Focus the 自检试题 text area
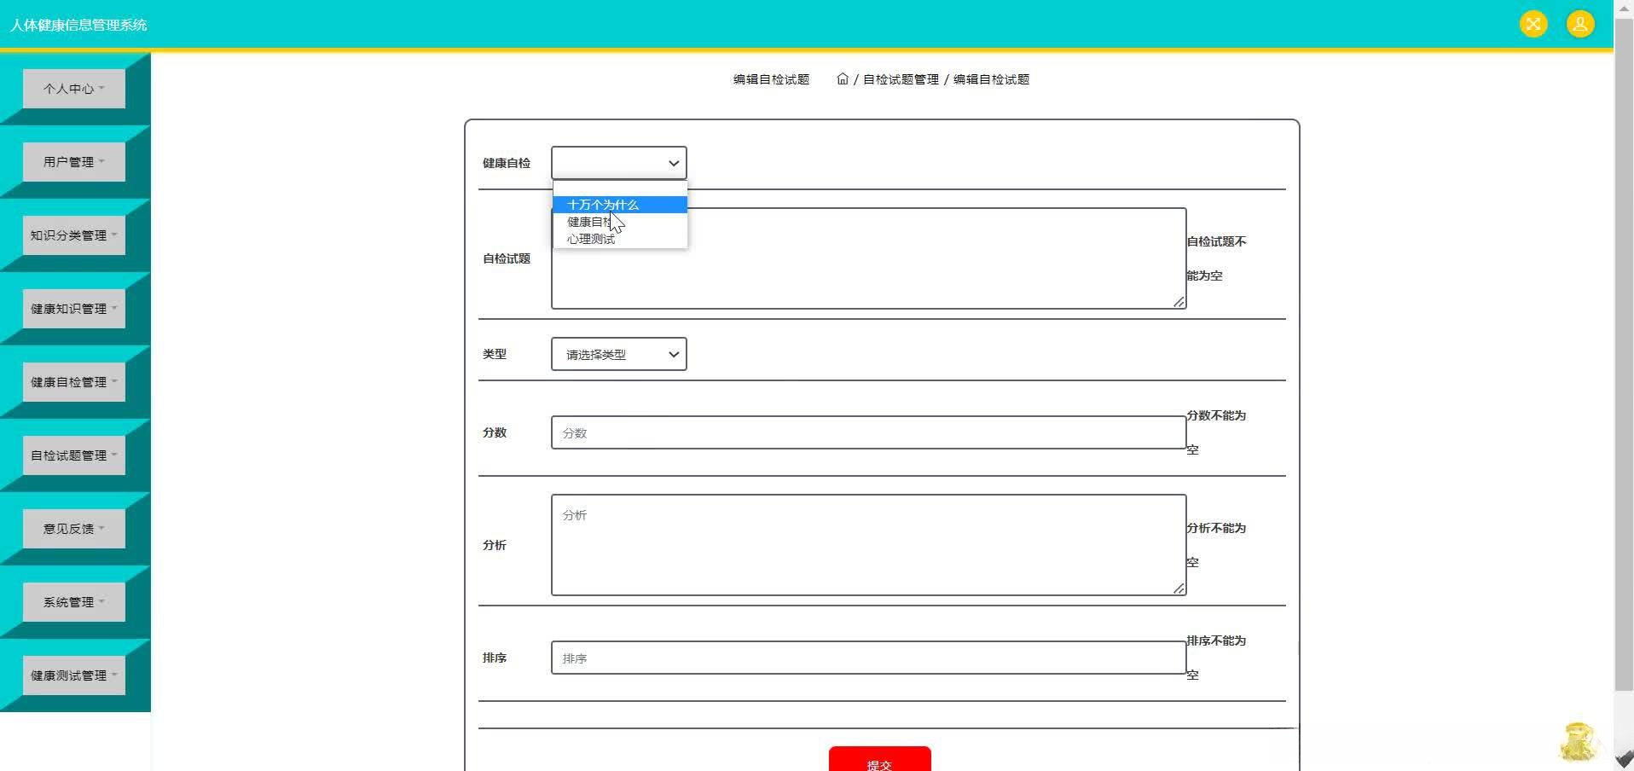Image resolution: width=1634 pixels, height=771 pixels. click(x=868, y=258)
